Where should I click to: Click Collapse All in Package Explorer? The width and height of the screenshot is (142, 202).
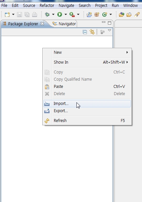pyautogui.click(x=85, y=32)
